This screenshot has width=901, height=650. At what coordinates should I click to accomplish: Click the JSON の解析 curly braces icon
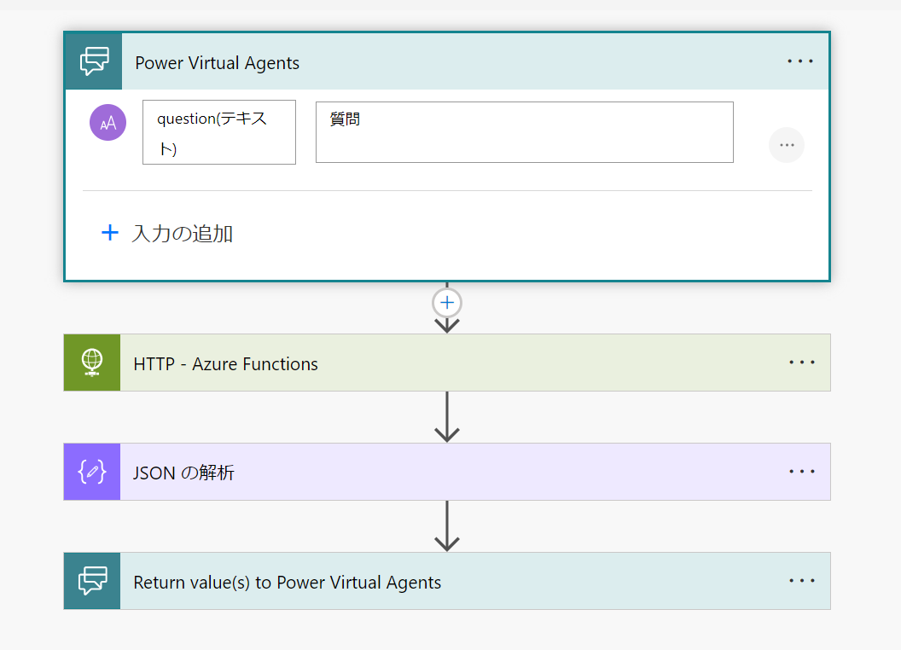[92, 472]
